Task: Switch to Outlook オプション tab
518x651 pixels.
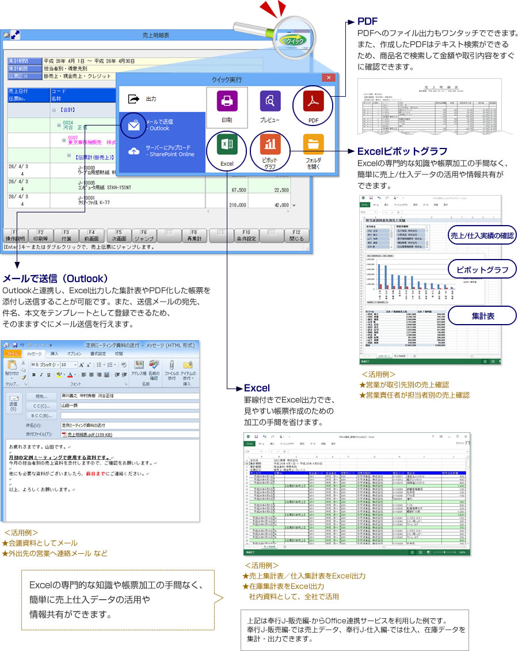Action: point(75,354)
